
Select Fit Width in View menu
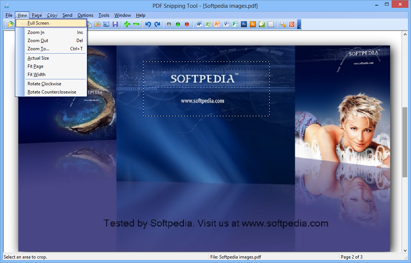tap(51, 75)
